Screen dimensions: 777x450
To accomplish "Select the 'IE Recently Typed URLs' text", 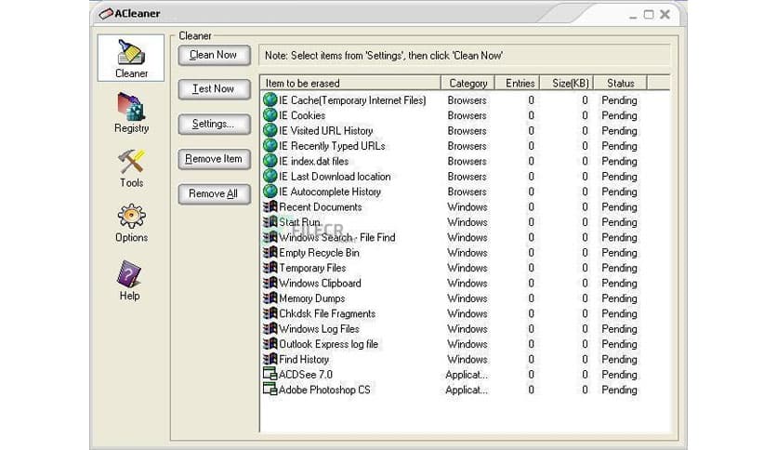I will [332, 146].
